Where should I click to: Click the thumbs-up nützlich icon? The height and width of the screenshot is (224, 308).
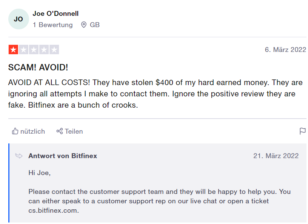[x=15, y=131]
